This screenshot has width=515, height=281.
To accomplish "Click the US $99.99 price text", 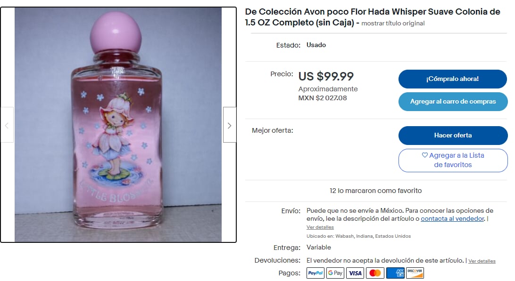I will tap(326, 76).
